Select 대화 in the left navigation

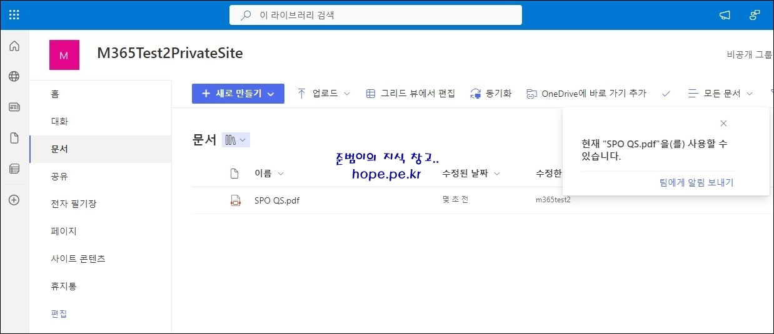point(101,122)
